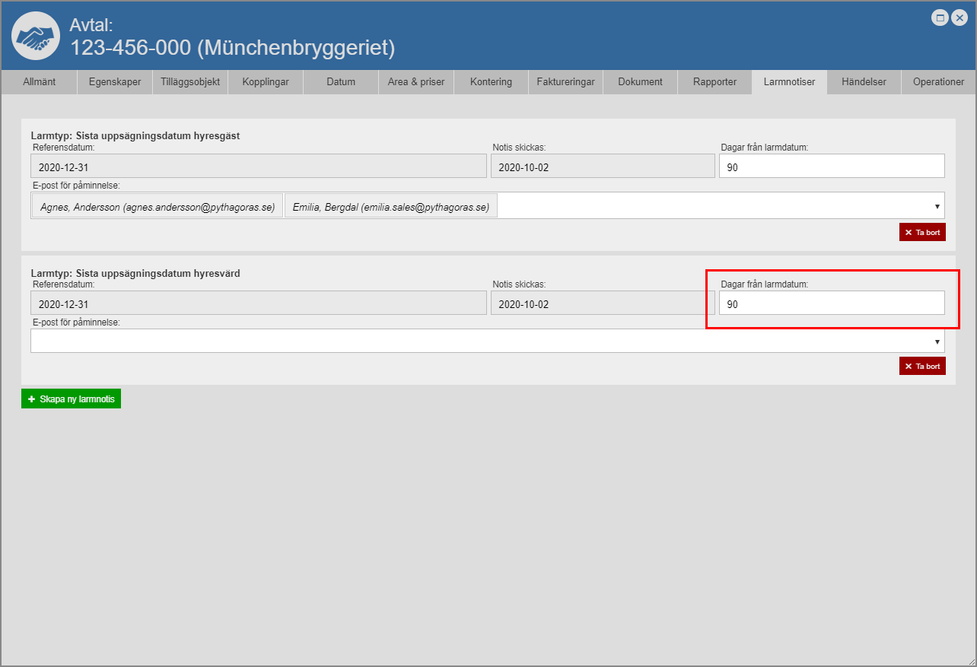977x667 pixels.
Task: Open the Operationer tab
Action: [938, 82]
